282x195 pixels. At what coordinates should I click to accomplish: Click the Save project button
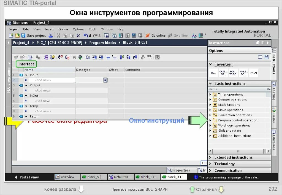pos(33,36)
